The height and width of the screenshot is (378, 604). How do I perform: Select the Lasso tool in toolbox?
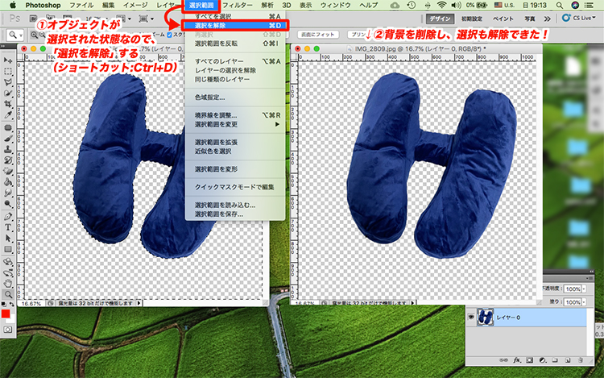(8, 82)
